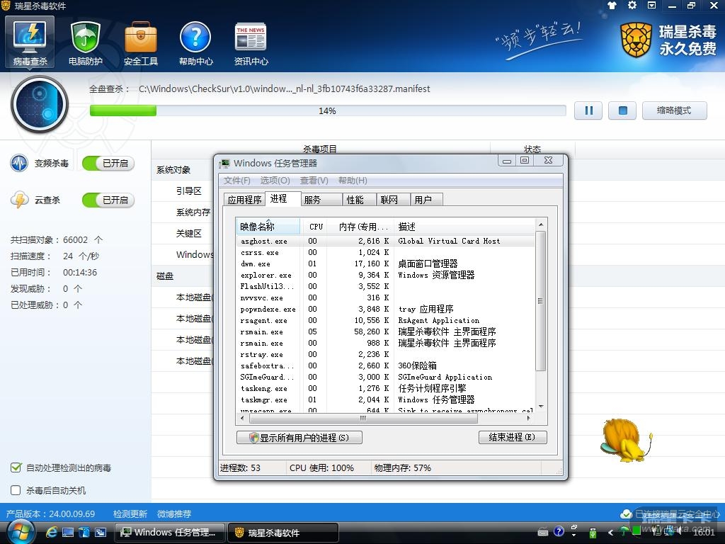Sort processes by 映像名称 column

[x=268, y=227]
